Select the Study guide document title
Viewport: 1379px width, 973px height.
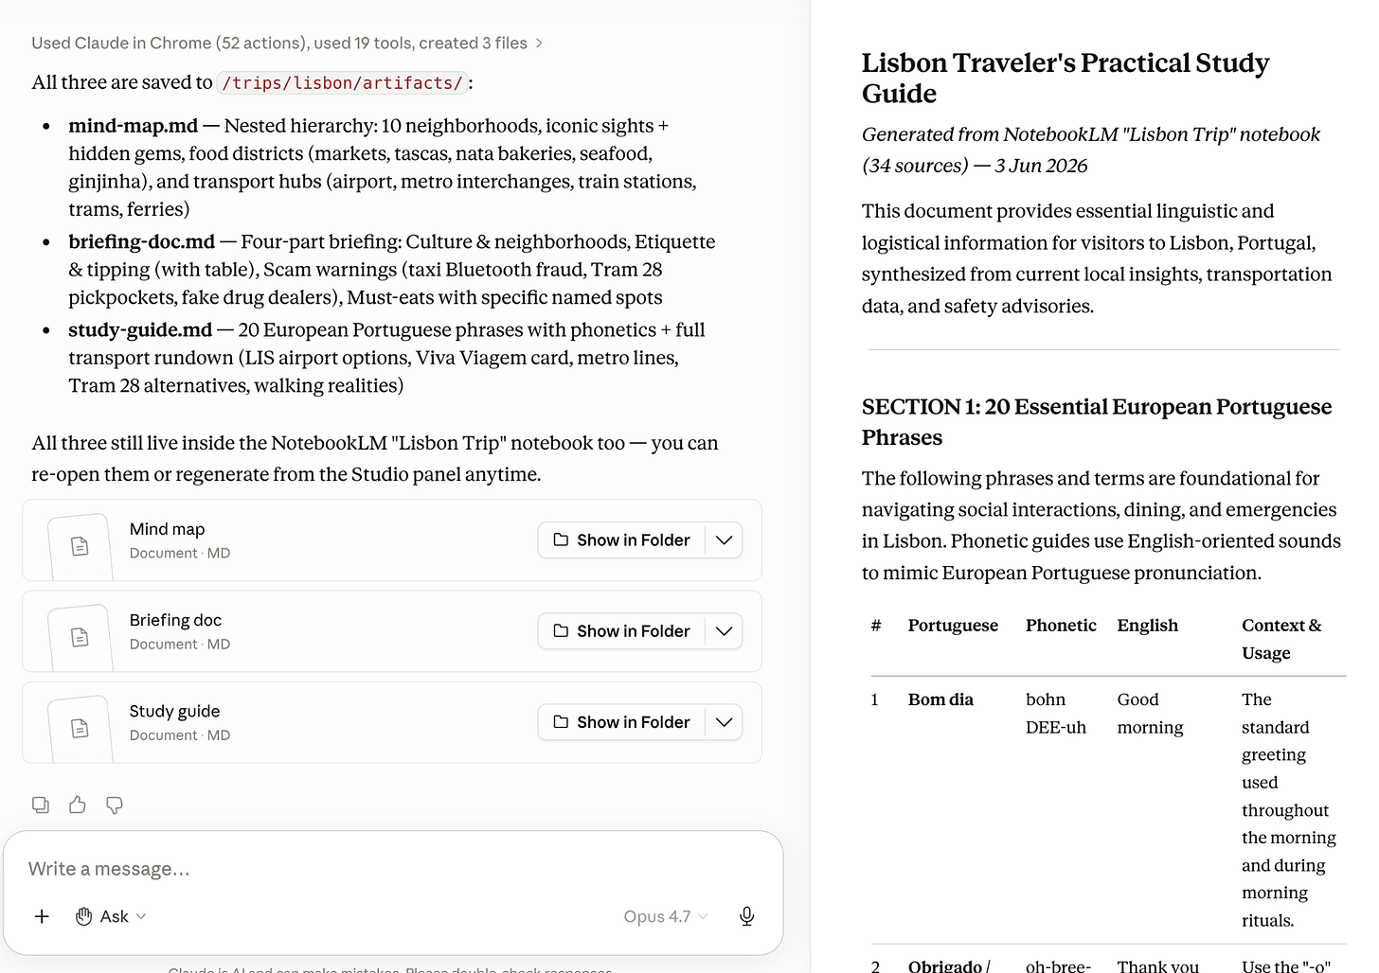pyautogui.click(x=174, y=711)
